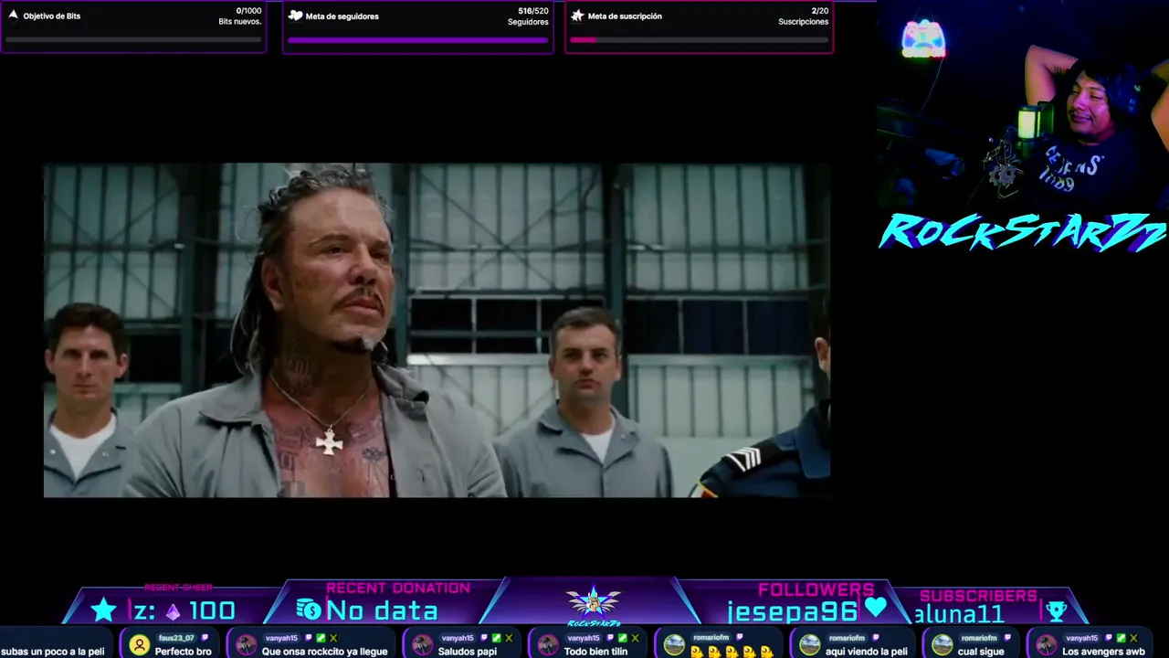Screen dimensions: 1169x658
Task: Click the purple bits gem icon before 100
Action: point(173,611)
